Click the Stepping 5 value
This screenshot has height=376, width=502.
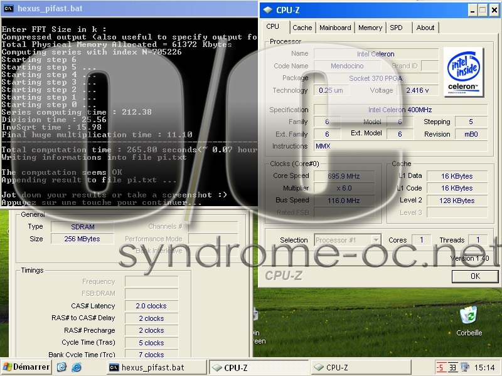(471, 122)
